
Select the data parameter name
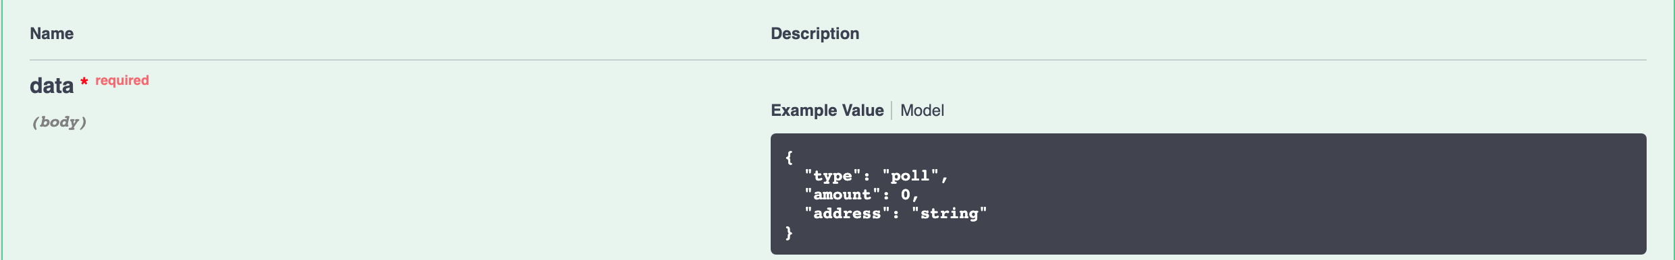51,86
